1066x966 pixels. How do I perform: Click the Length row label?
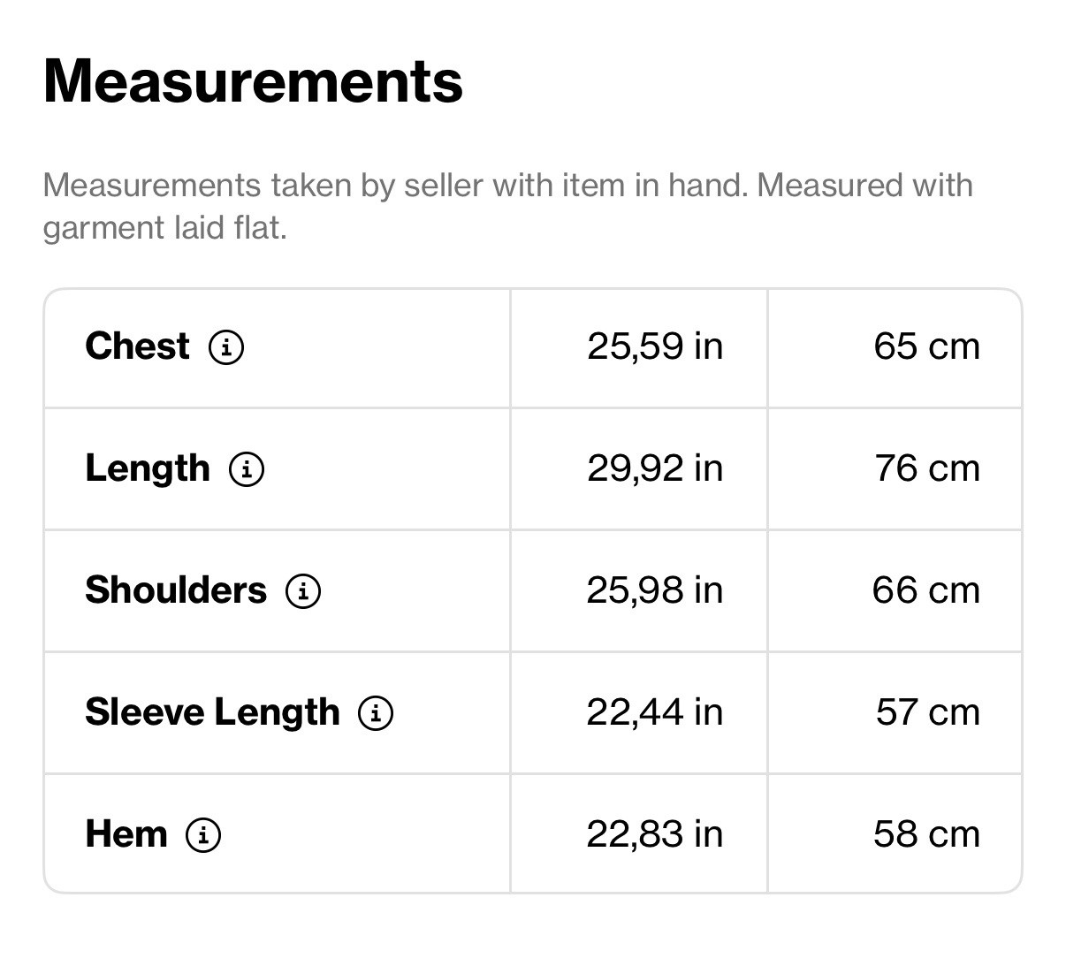pos(148,468)
